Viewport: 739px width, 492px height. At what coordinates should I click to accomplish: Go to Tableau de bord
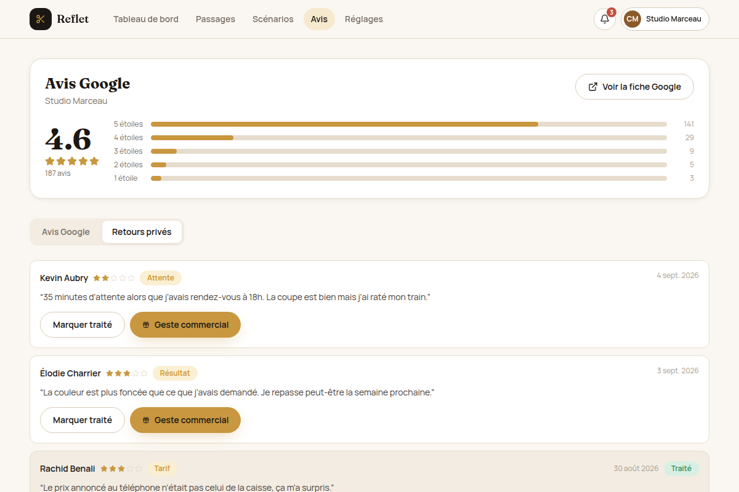pos(146,19)
